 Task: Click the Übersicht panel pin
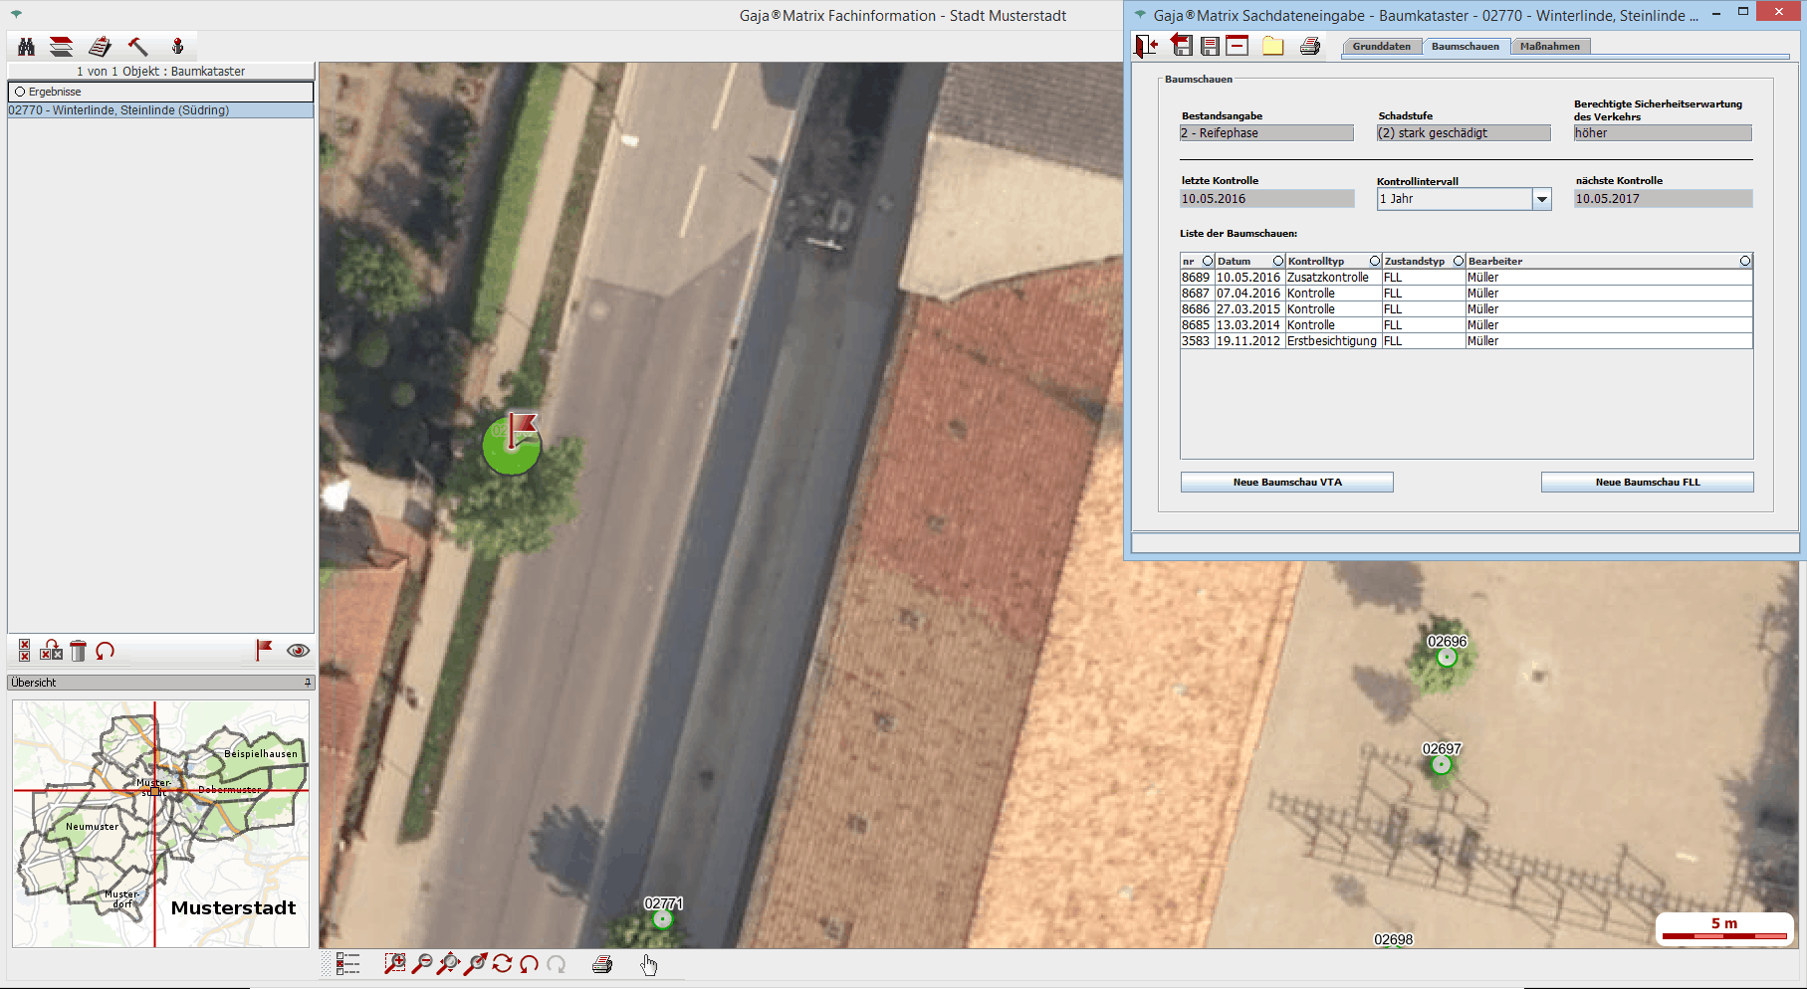[x=308, y=683]
